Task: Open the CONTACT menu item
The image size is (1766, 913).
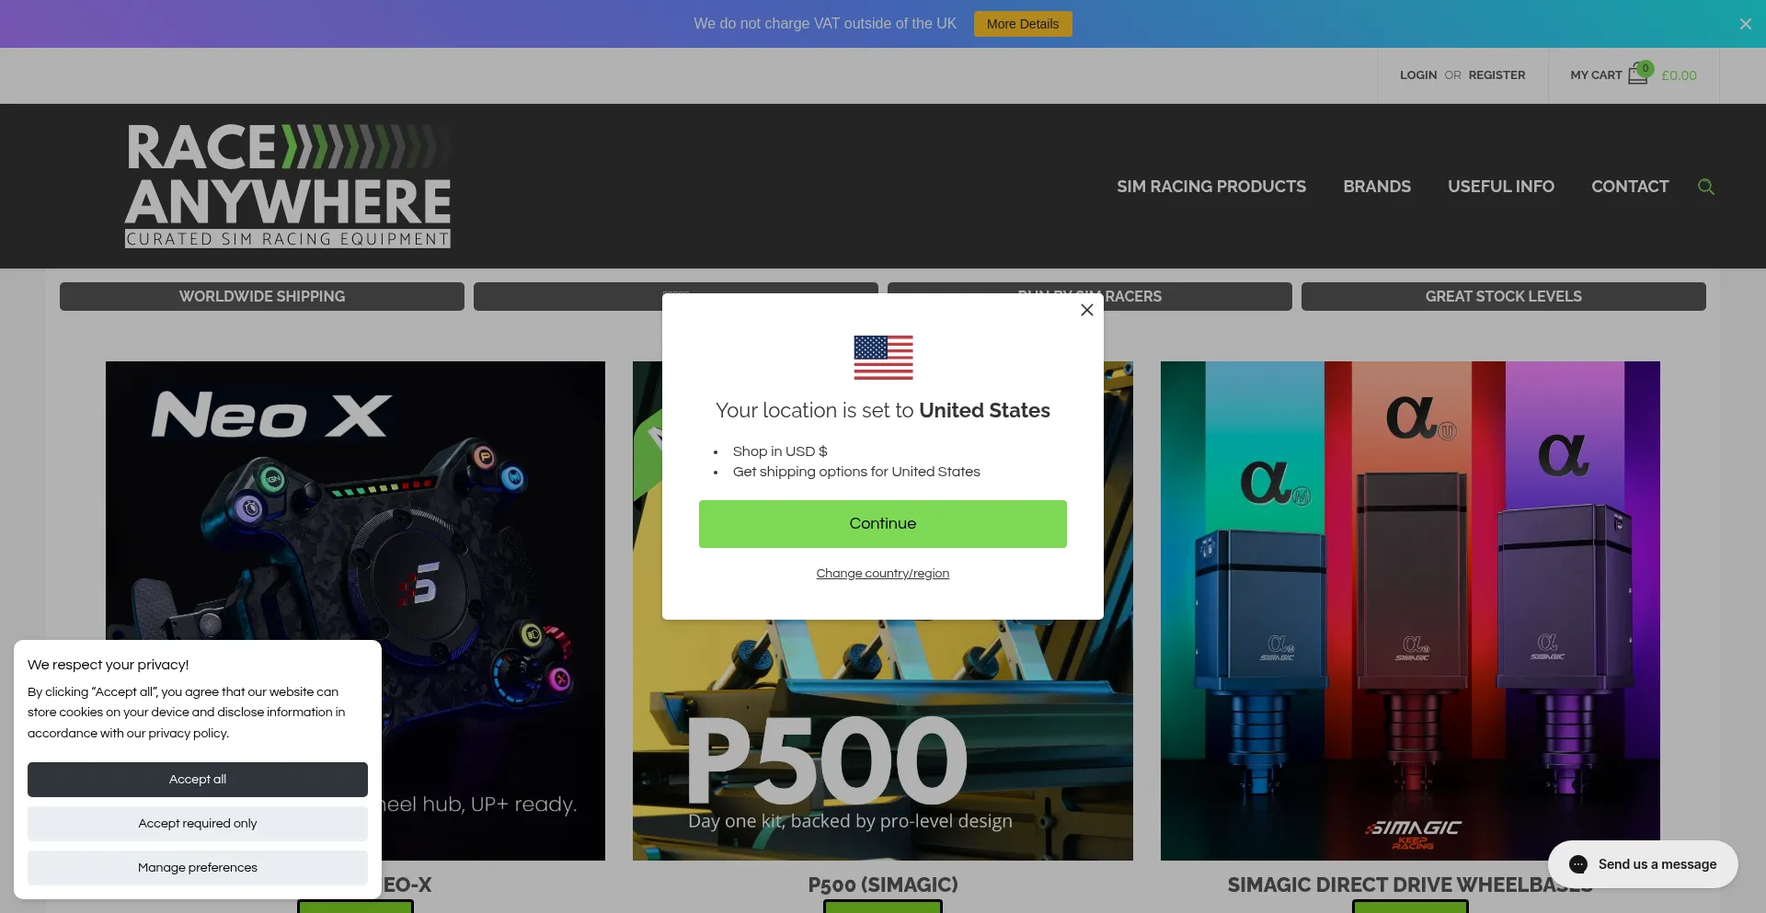Action: 1630,187
